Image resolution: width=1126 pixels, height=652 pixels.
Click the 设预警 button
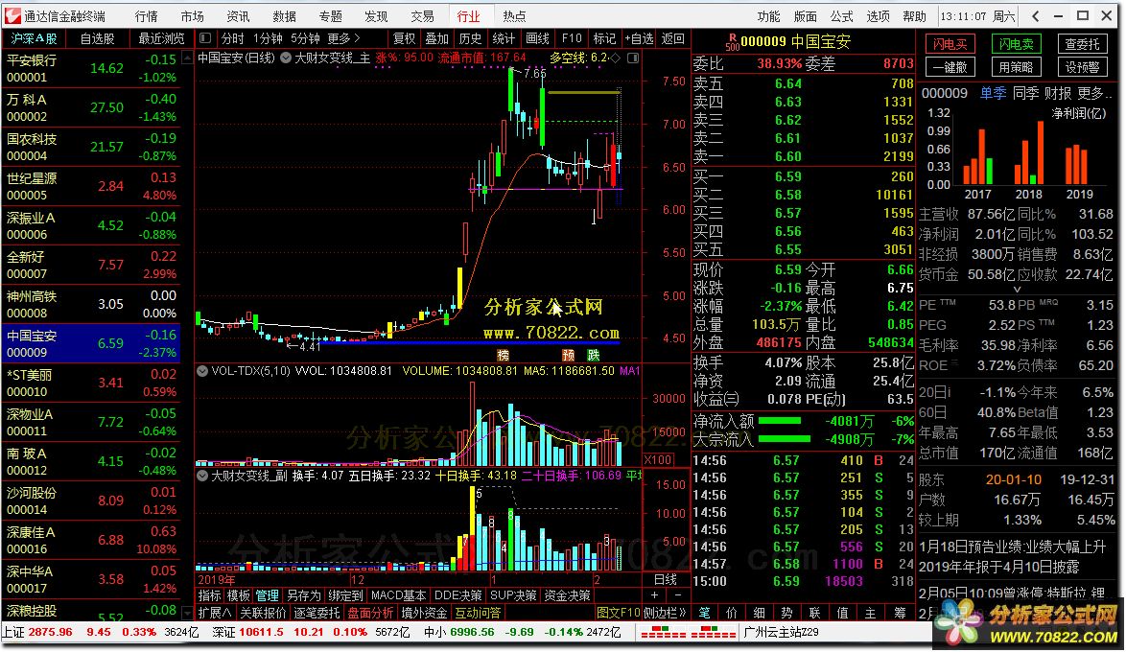click(1082, 67)
